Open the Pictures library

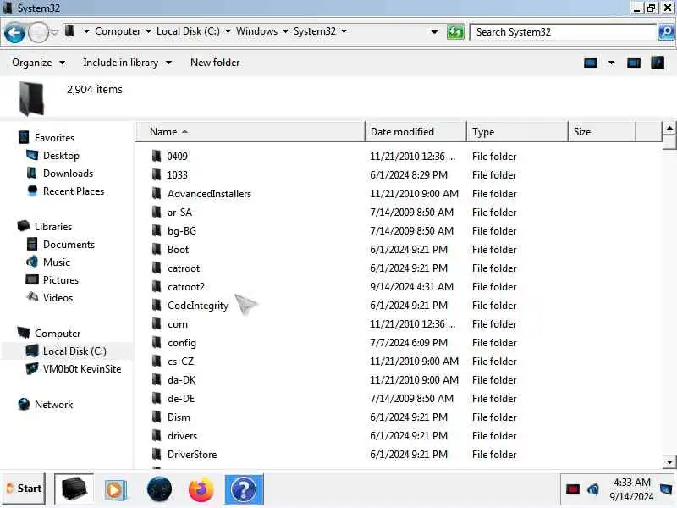(x=60, y=280)
